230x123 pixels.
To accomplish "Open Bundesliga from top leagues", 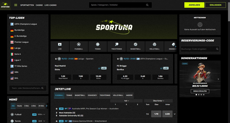I will (x=18, y=30).
